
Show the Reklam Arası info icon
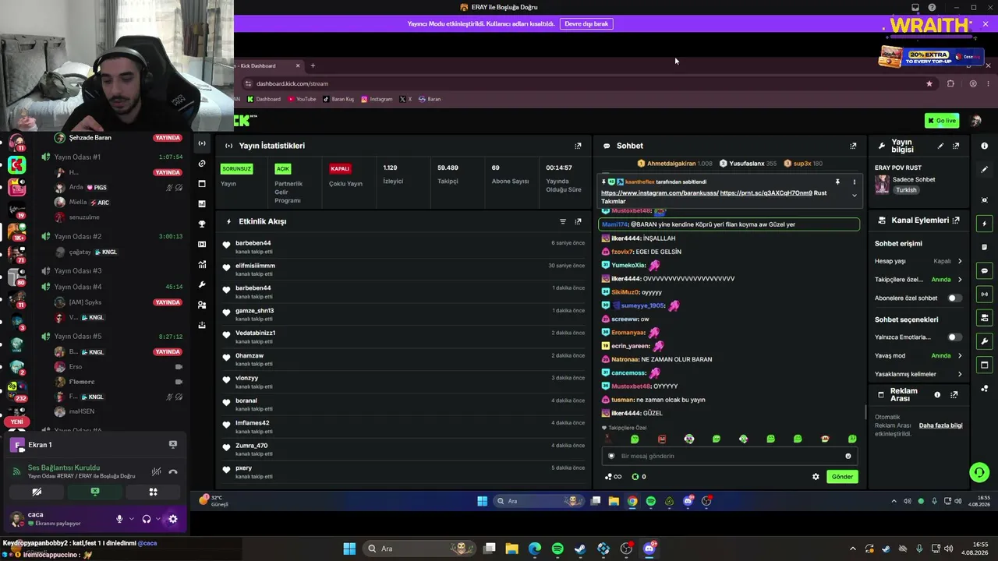(x=937, y=395)
